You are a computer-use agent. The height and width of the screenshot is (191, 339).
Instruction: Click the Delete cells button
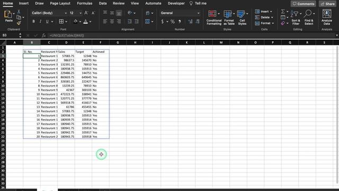(264, 18)
